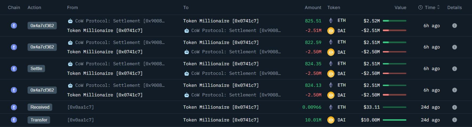
Task: Click the Transfer action badge
Action: [39, 120]
